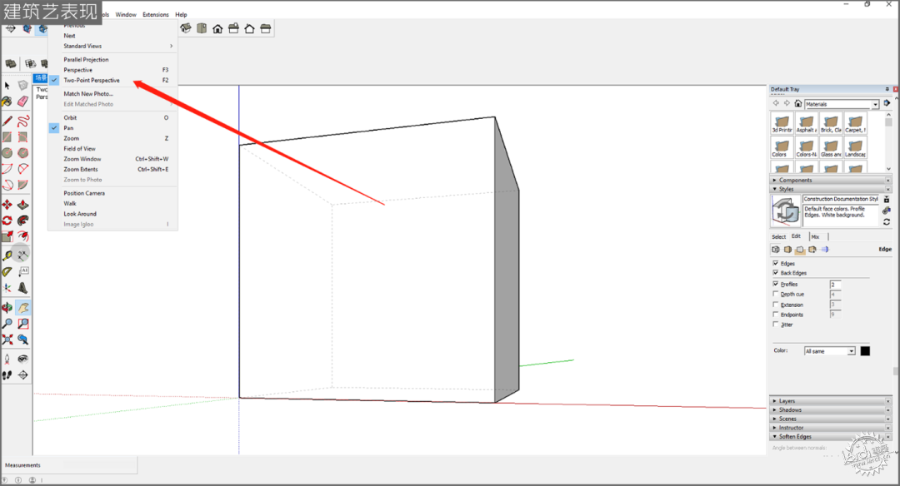This screenshot has height=486, width=900.
Task: Select Perspective in the Camera menu
Action: (112, 70)
